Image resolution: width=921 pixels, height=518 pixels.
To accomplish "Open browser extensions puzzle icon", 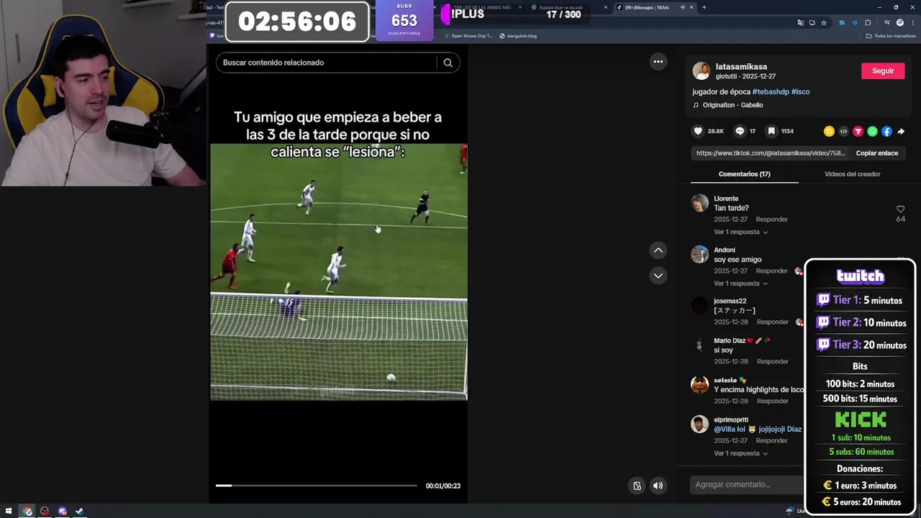I will click(868, 22).
